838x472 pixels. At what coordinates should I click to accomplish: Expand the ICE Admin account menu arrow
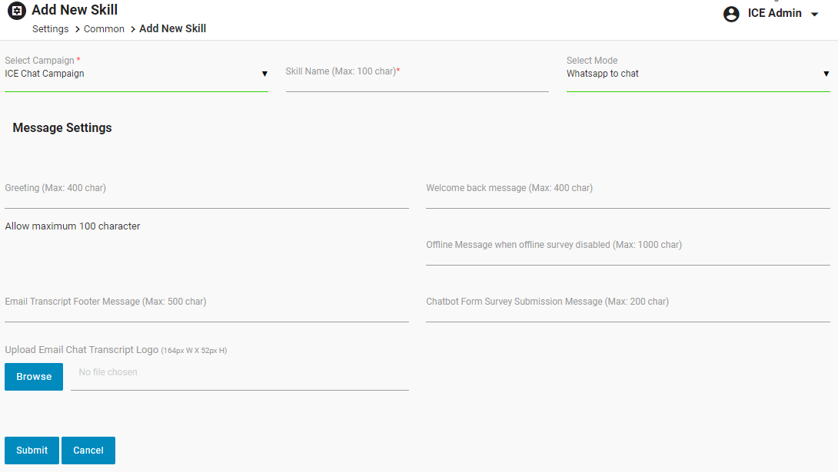click(815, 15)
